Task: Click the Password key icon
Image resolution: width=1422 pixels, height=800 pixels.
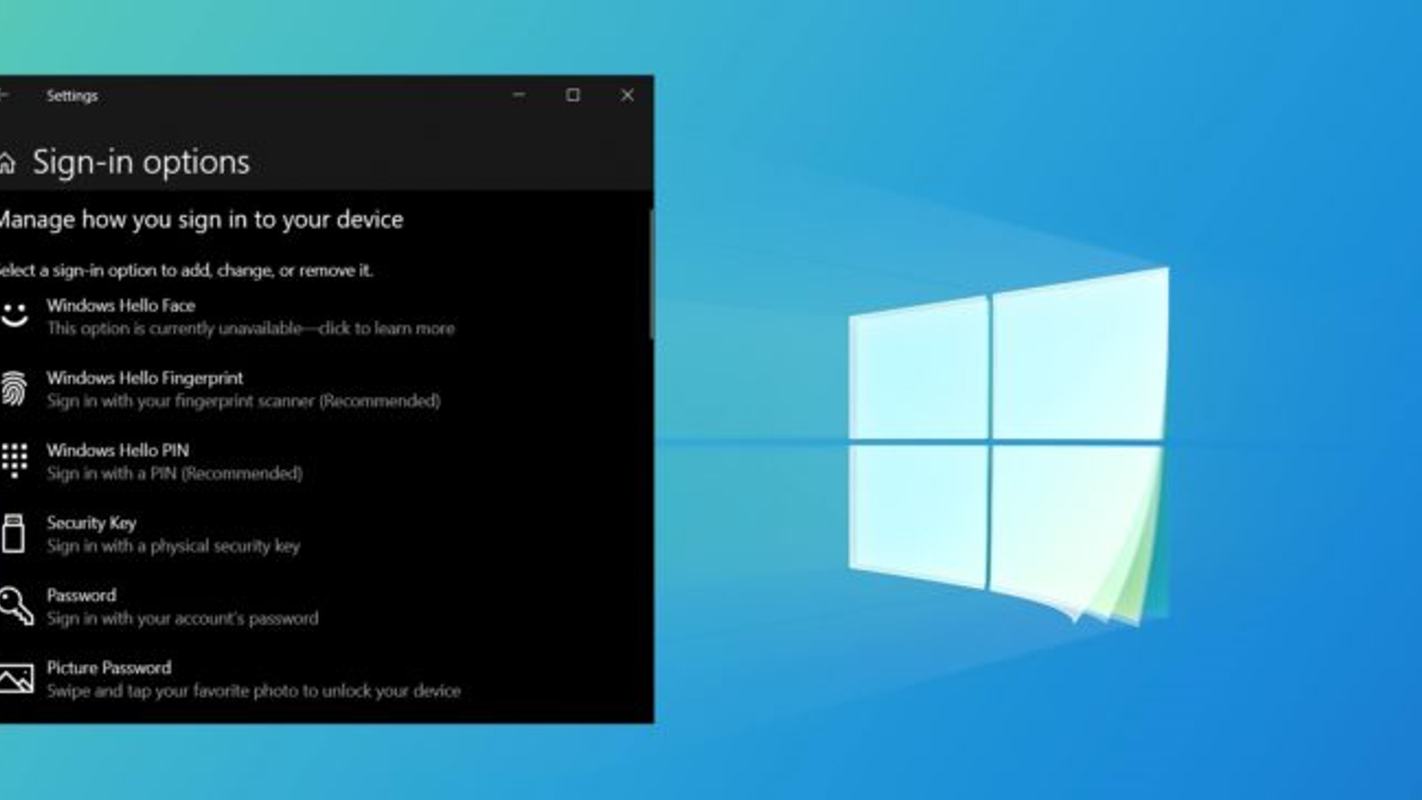Action: point(15,606)
